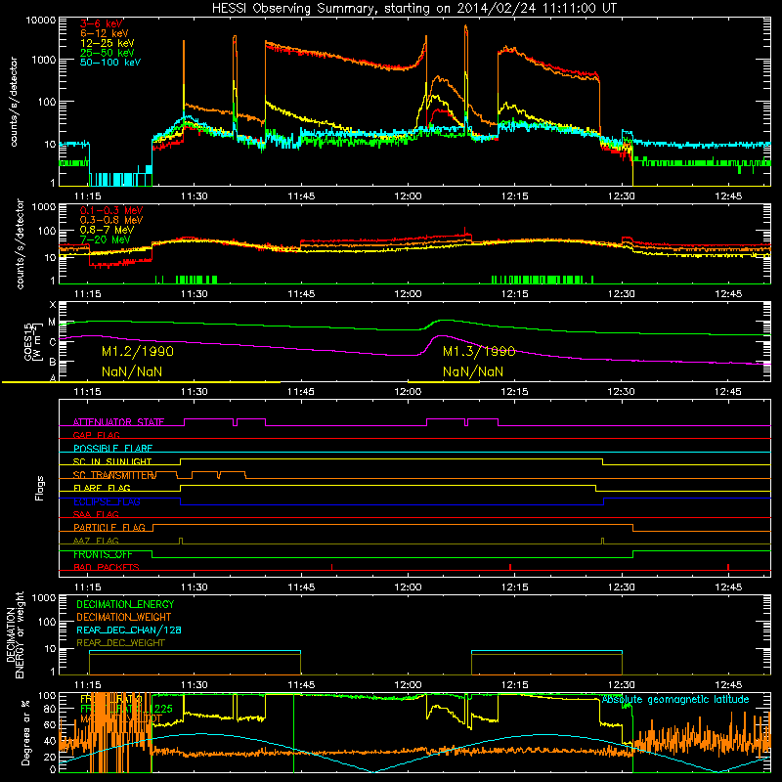The image size is (782, 782).
Task: Click the POSSIBLE_FLARE flag label
Action: click(x=112, y=449)
